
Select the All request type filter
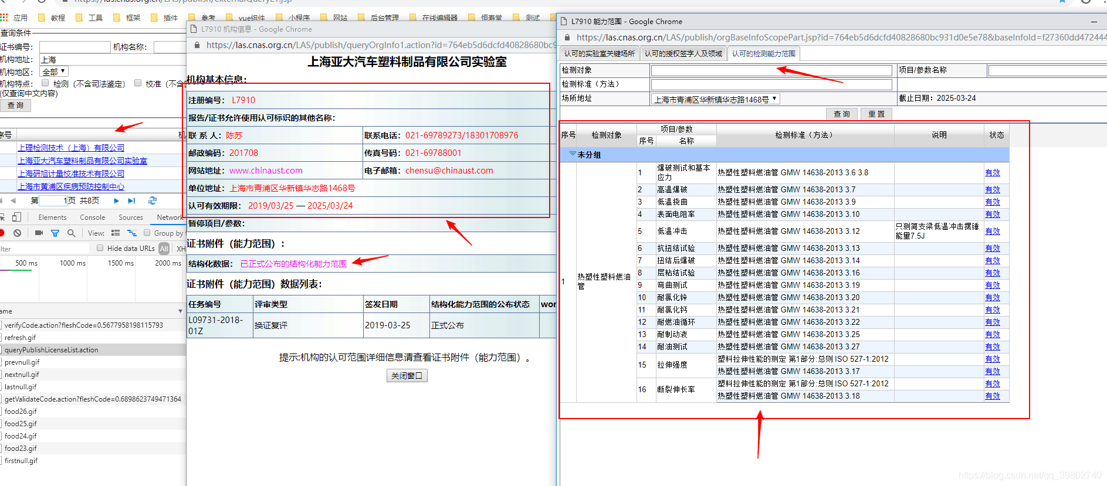164,249
